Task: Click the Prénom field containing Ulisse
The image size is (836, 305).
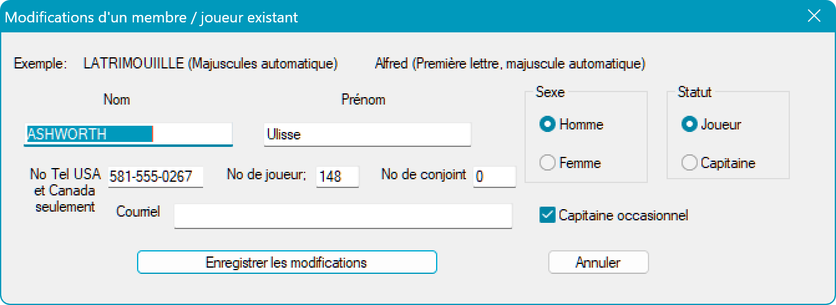Action: pyautogui.click(x=367, y=134)
